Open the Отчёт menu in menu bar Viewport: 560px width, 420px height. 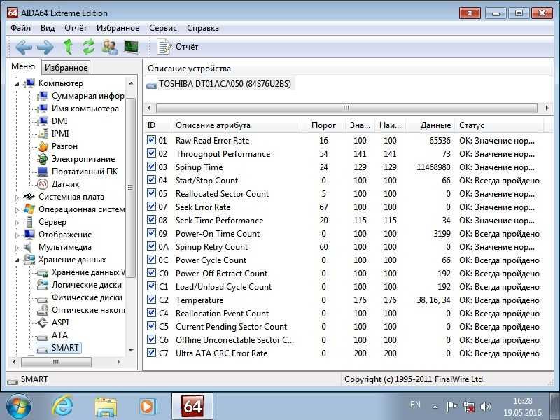pyautogui.click(x=76, y=28)
